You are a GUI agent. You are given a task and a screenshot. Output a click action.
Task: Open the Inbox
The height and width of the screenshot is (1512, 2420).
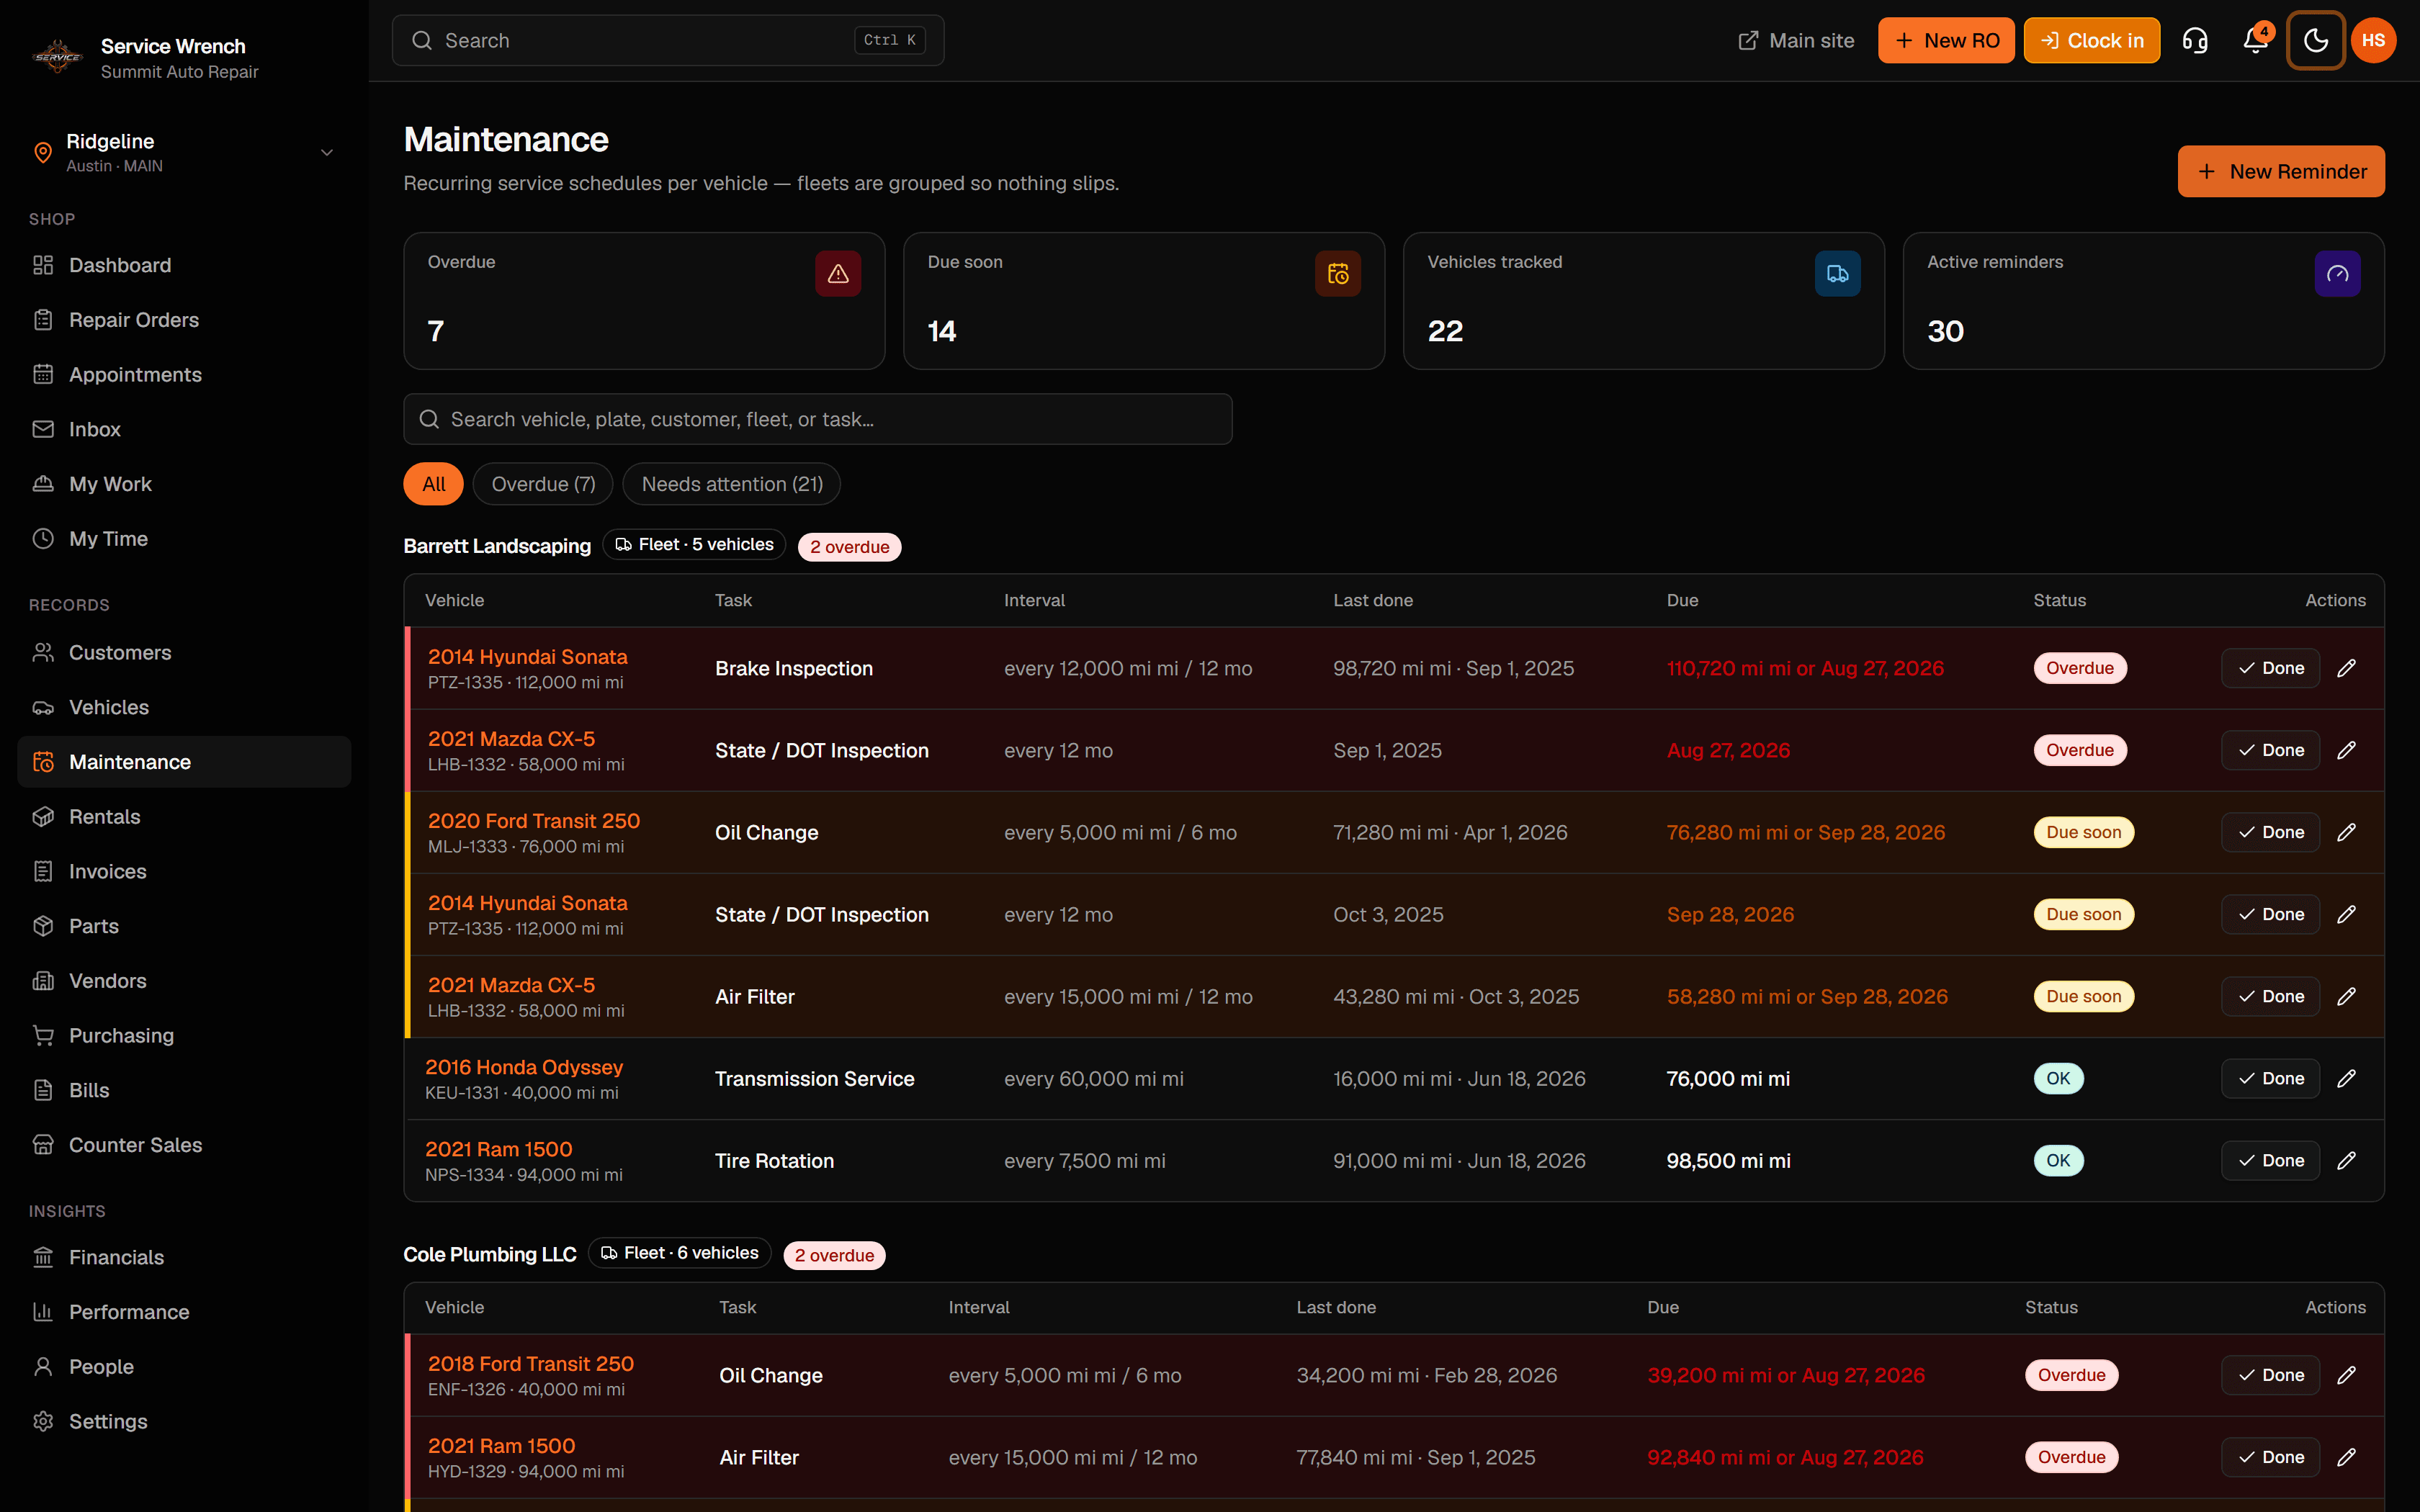tap(184, 429)
